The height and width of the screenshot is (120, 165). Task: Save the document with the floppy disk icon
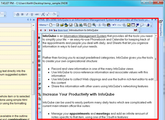(71, 25)
